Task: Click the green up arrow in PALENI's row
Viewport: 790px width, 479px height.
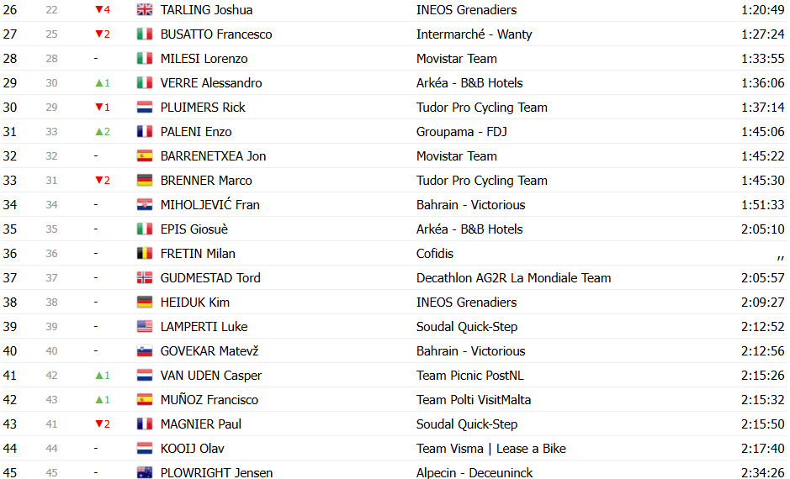Action: [x=98, y=132]
